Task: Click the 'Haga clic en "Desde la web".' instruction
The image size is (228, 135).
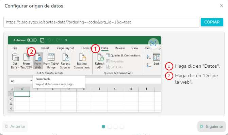Action: (x=196, y=79)
